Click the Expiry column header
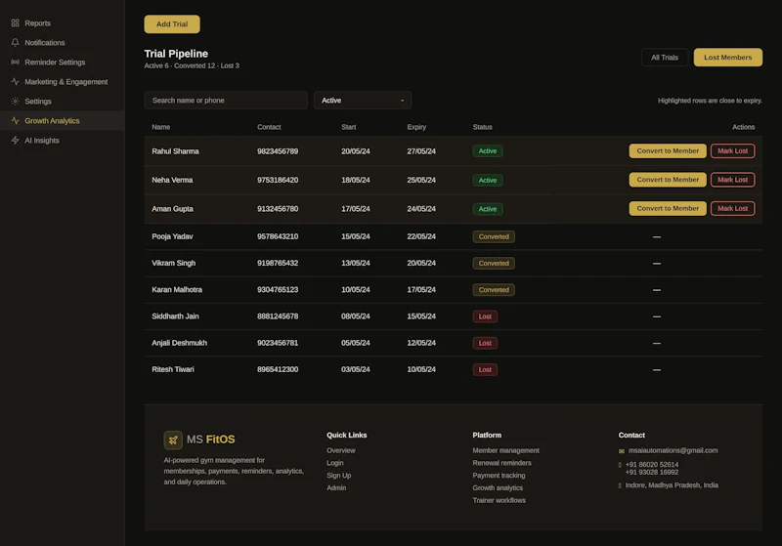Screen dimensions: 782x546 pyautogui.click(x=416, y=127)
